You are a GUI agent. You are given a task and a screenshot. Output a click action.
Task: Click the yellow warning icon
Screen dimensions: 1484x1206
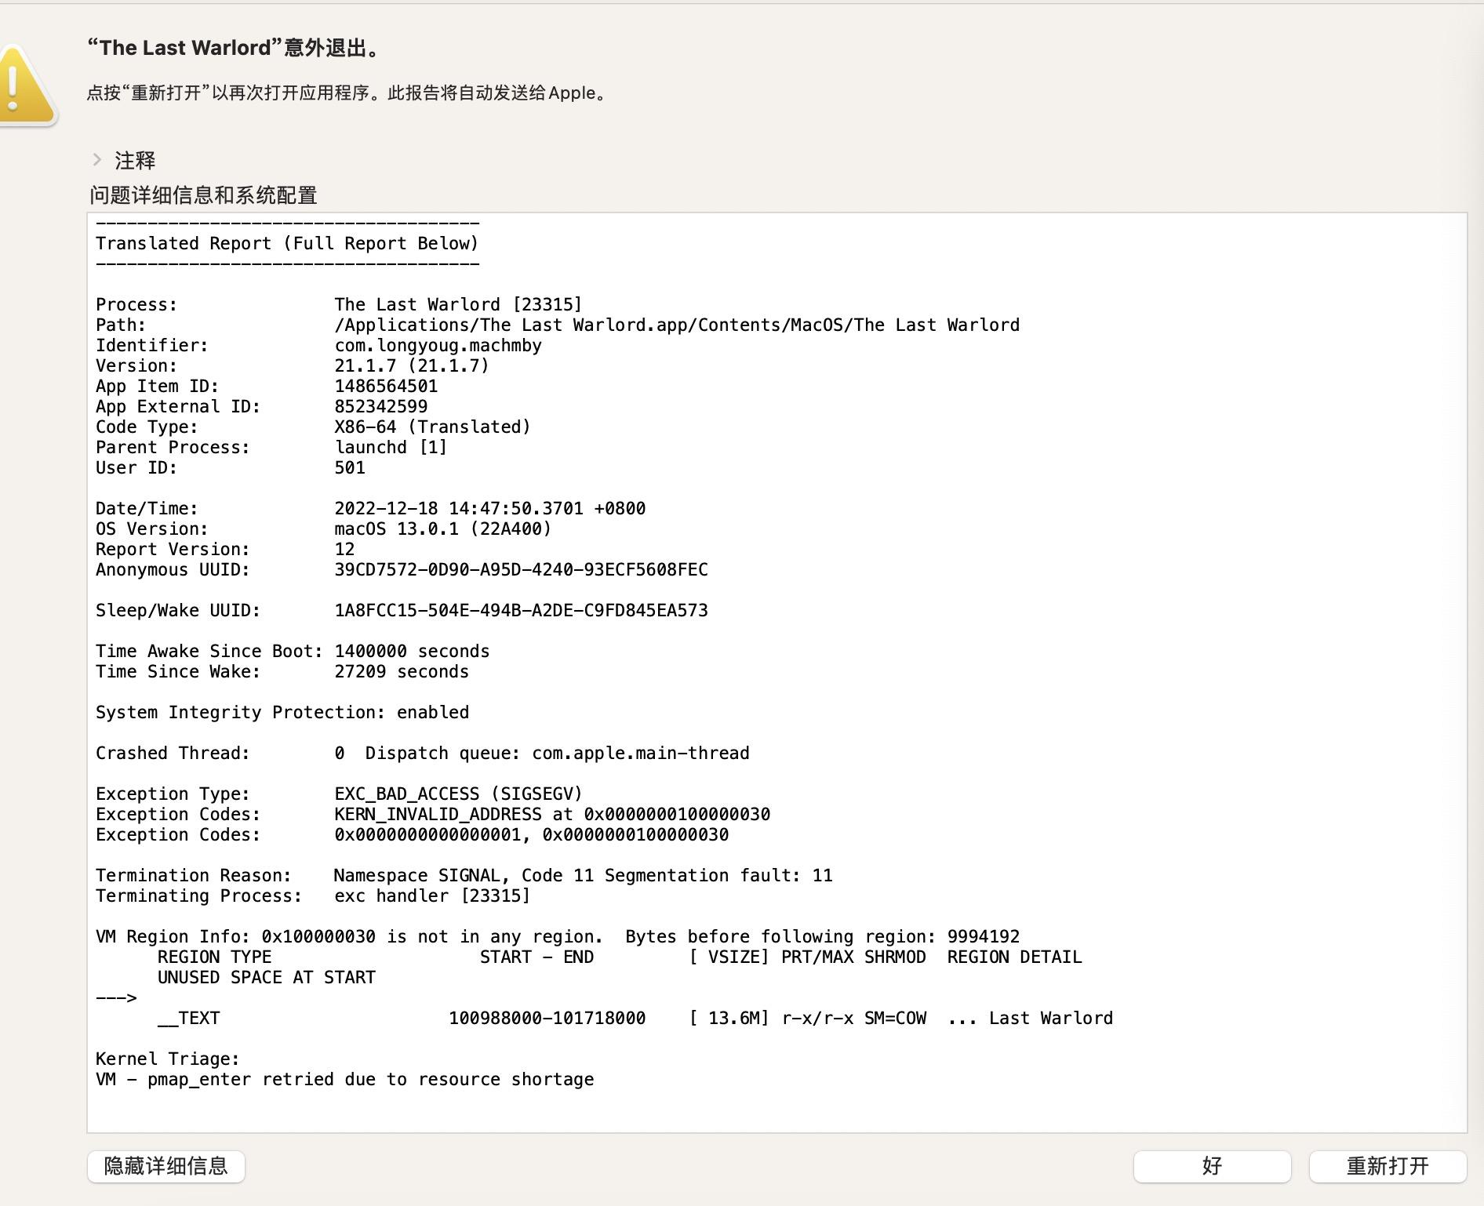[x=27, y=85]
